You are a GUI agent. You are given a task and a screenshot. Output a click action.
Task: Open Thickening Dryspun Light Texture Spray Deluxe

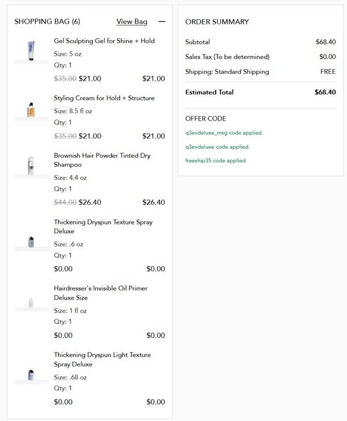[x=102, y=360]
